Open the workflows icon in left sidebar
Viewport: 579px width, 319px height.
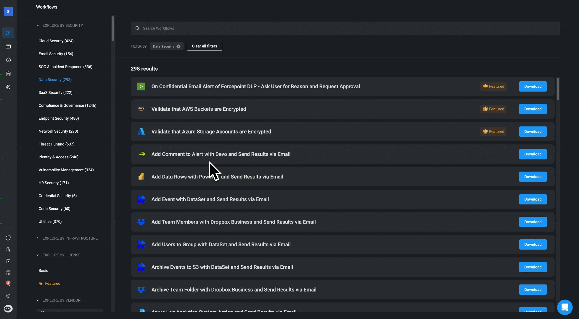[8, 33]
